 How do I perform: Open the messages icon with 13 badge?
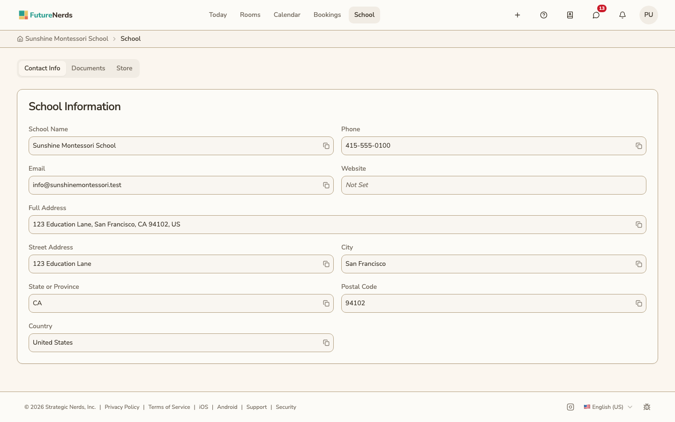tap(596, 15)
